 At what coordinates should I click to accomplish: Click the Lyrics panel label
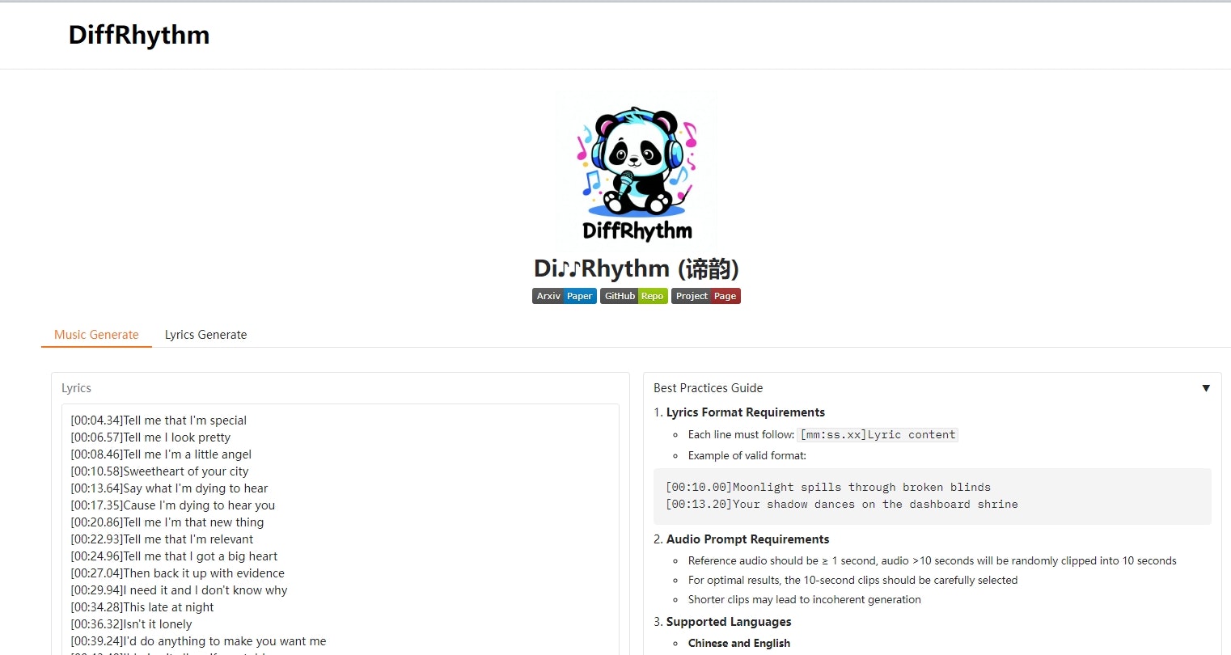(76, 388)
